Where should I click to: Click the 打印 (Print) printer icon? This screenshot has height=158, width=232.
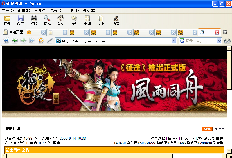34,20
